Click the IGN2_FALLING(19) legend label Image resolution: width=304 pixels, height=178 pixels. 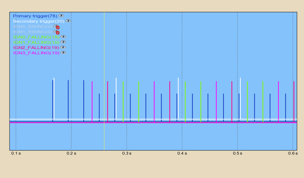36,47
